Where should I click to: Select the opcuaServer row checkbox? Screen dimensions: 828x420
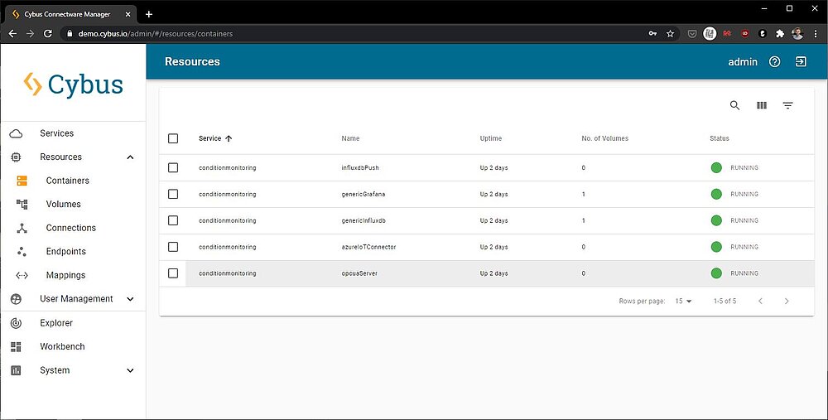173,273
